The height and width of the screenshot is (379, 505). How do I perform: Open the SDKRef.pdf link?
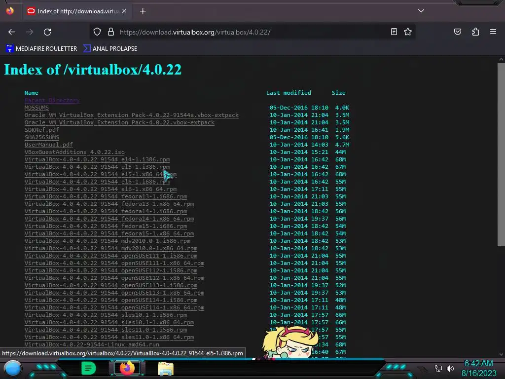(41, 130)
